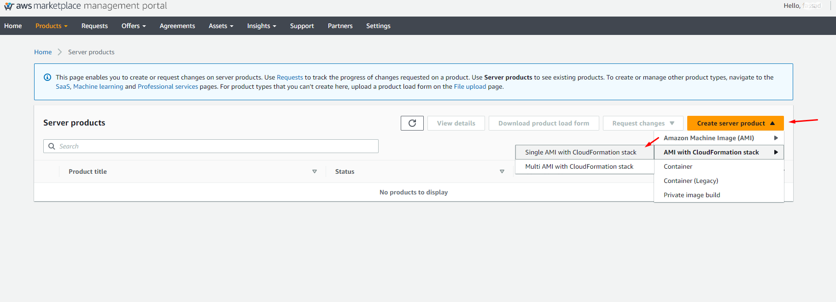Open the Request changes dropdown
This screenshot has height=302, width=836.
click(x=643, y=123)
